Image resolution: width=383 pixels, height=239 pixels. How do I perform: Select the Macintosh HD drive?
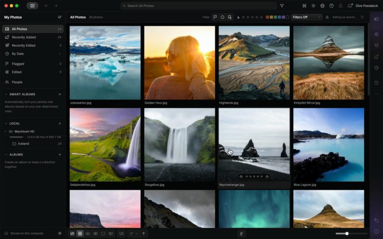(24, 131)
